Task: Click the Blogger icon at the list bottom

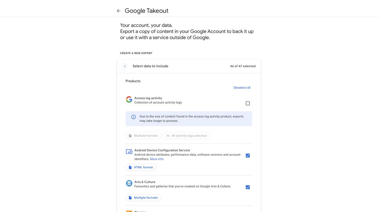Action: [129, 211]
